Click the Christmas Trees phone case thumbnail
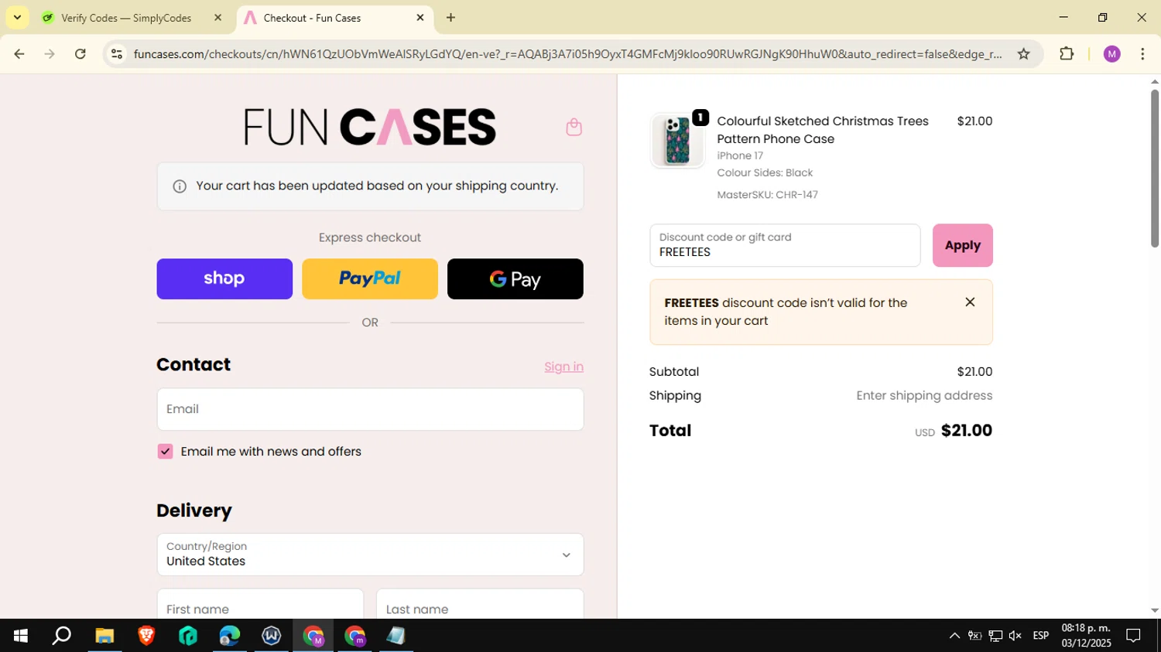This screenshot has height=652, width=1161. (x=677, y=141)
